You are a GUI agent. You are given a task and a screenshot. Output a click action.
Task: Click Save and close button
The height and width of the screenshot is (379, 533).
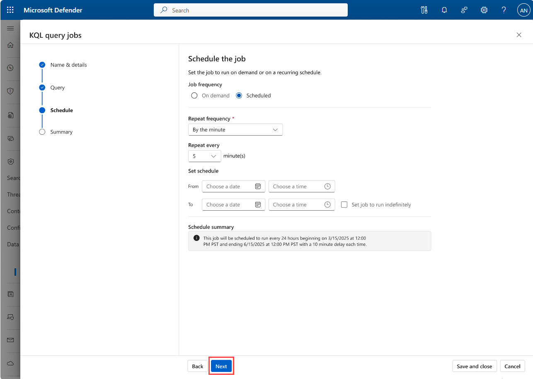474,366
